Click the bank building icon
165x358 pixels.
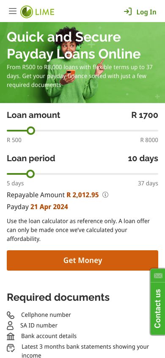point(11,336)
